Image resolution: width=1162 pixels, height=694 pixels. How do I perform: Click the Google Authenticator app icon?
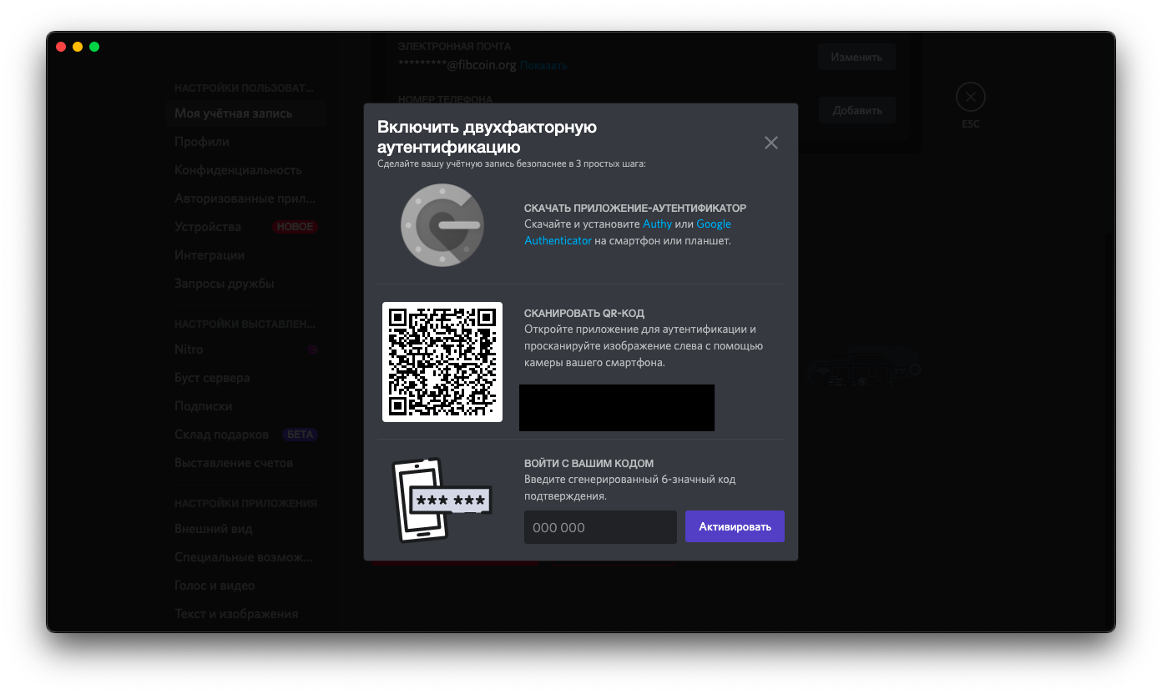(x=442, y=225)
